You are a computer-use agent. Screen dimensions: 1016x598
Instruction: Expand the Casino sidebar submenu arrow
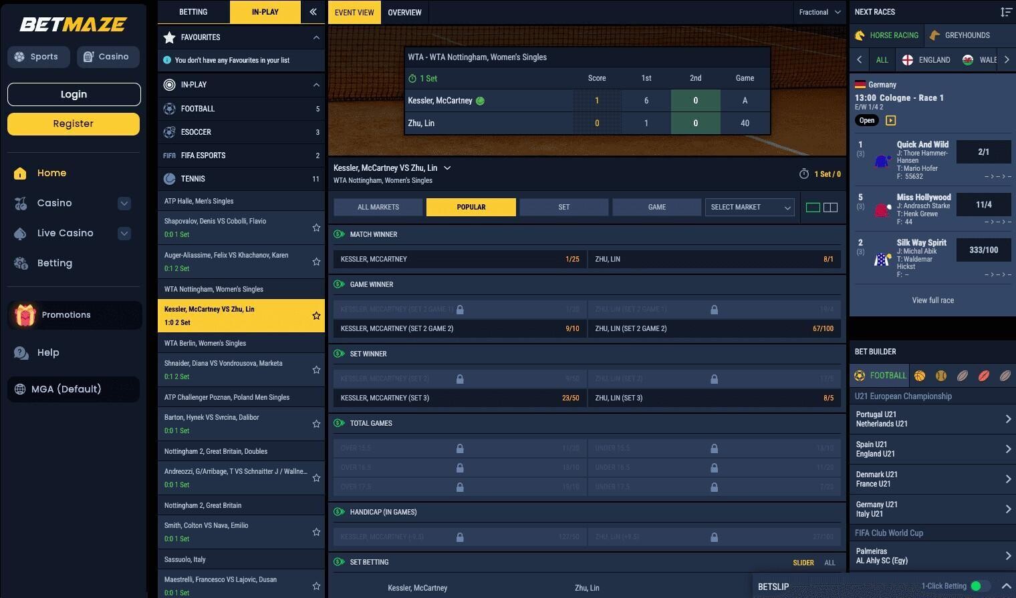(x=124, y=204)
